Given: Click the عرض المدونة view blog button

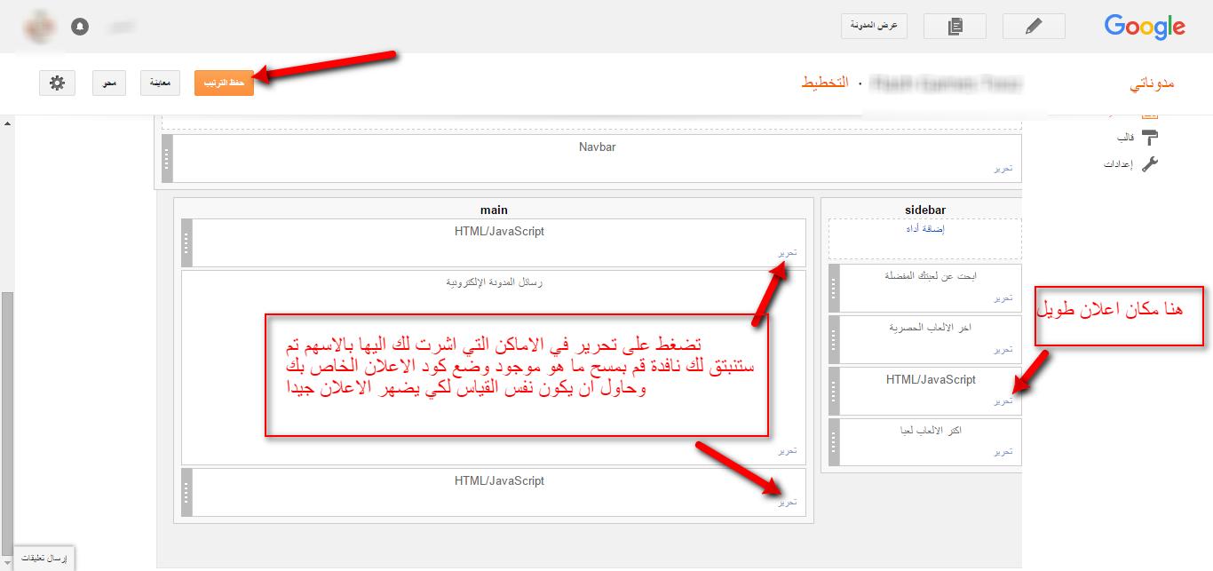Looking at the screenshot, I should (874, 26).
